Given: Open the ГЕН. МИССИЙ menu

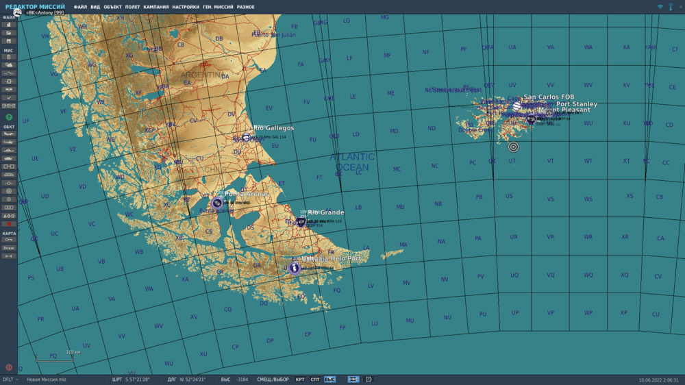Looking at the screenshot, I should (x=218, y=7).
